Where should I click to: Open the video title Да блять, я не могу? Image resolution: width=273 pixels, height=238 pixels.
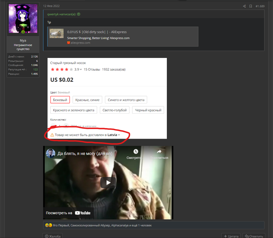pos(85,153)
